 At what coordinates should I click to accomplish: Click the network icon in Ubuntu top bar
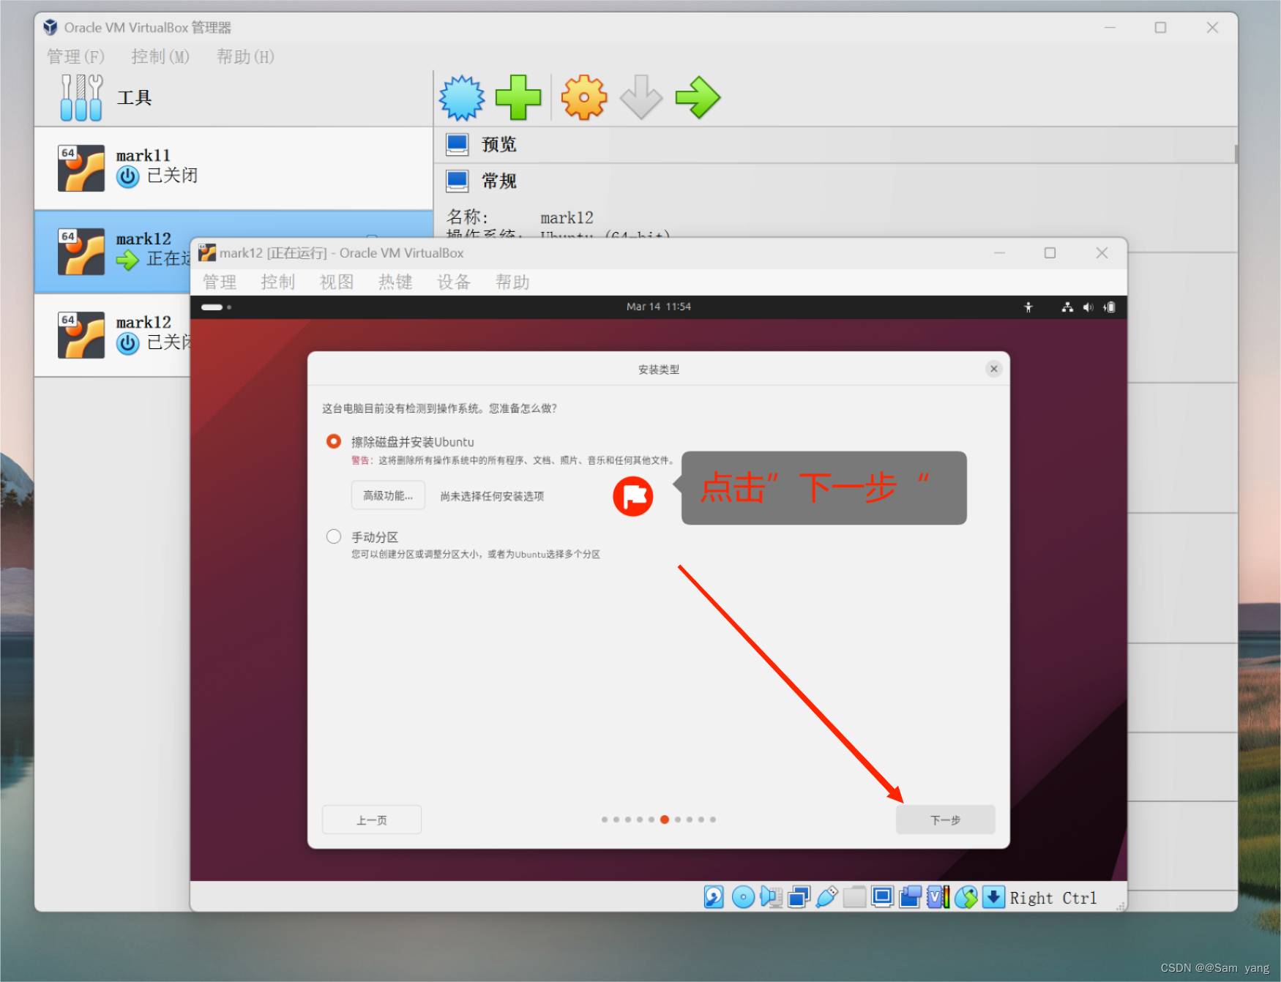[1067, 307]
